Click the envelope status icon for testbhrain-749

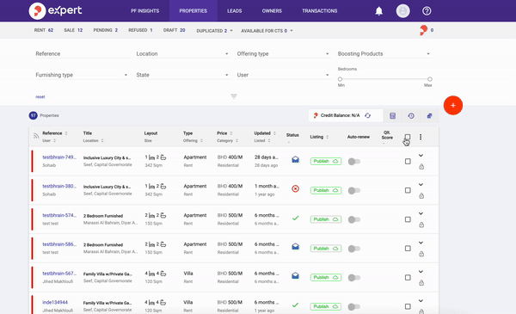296,160
